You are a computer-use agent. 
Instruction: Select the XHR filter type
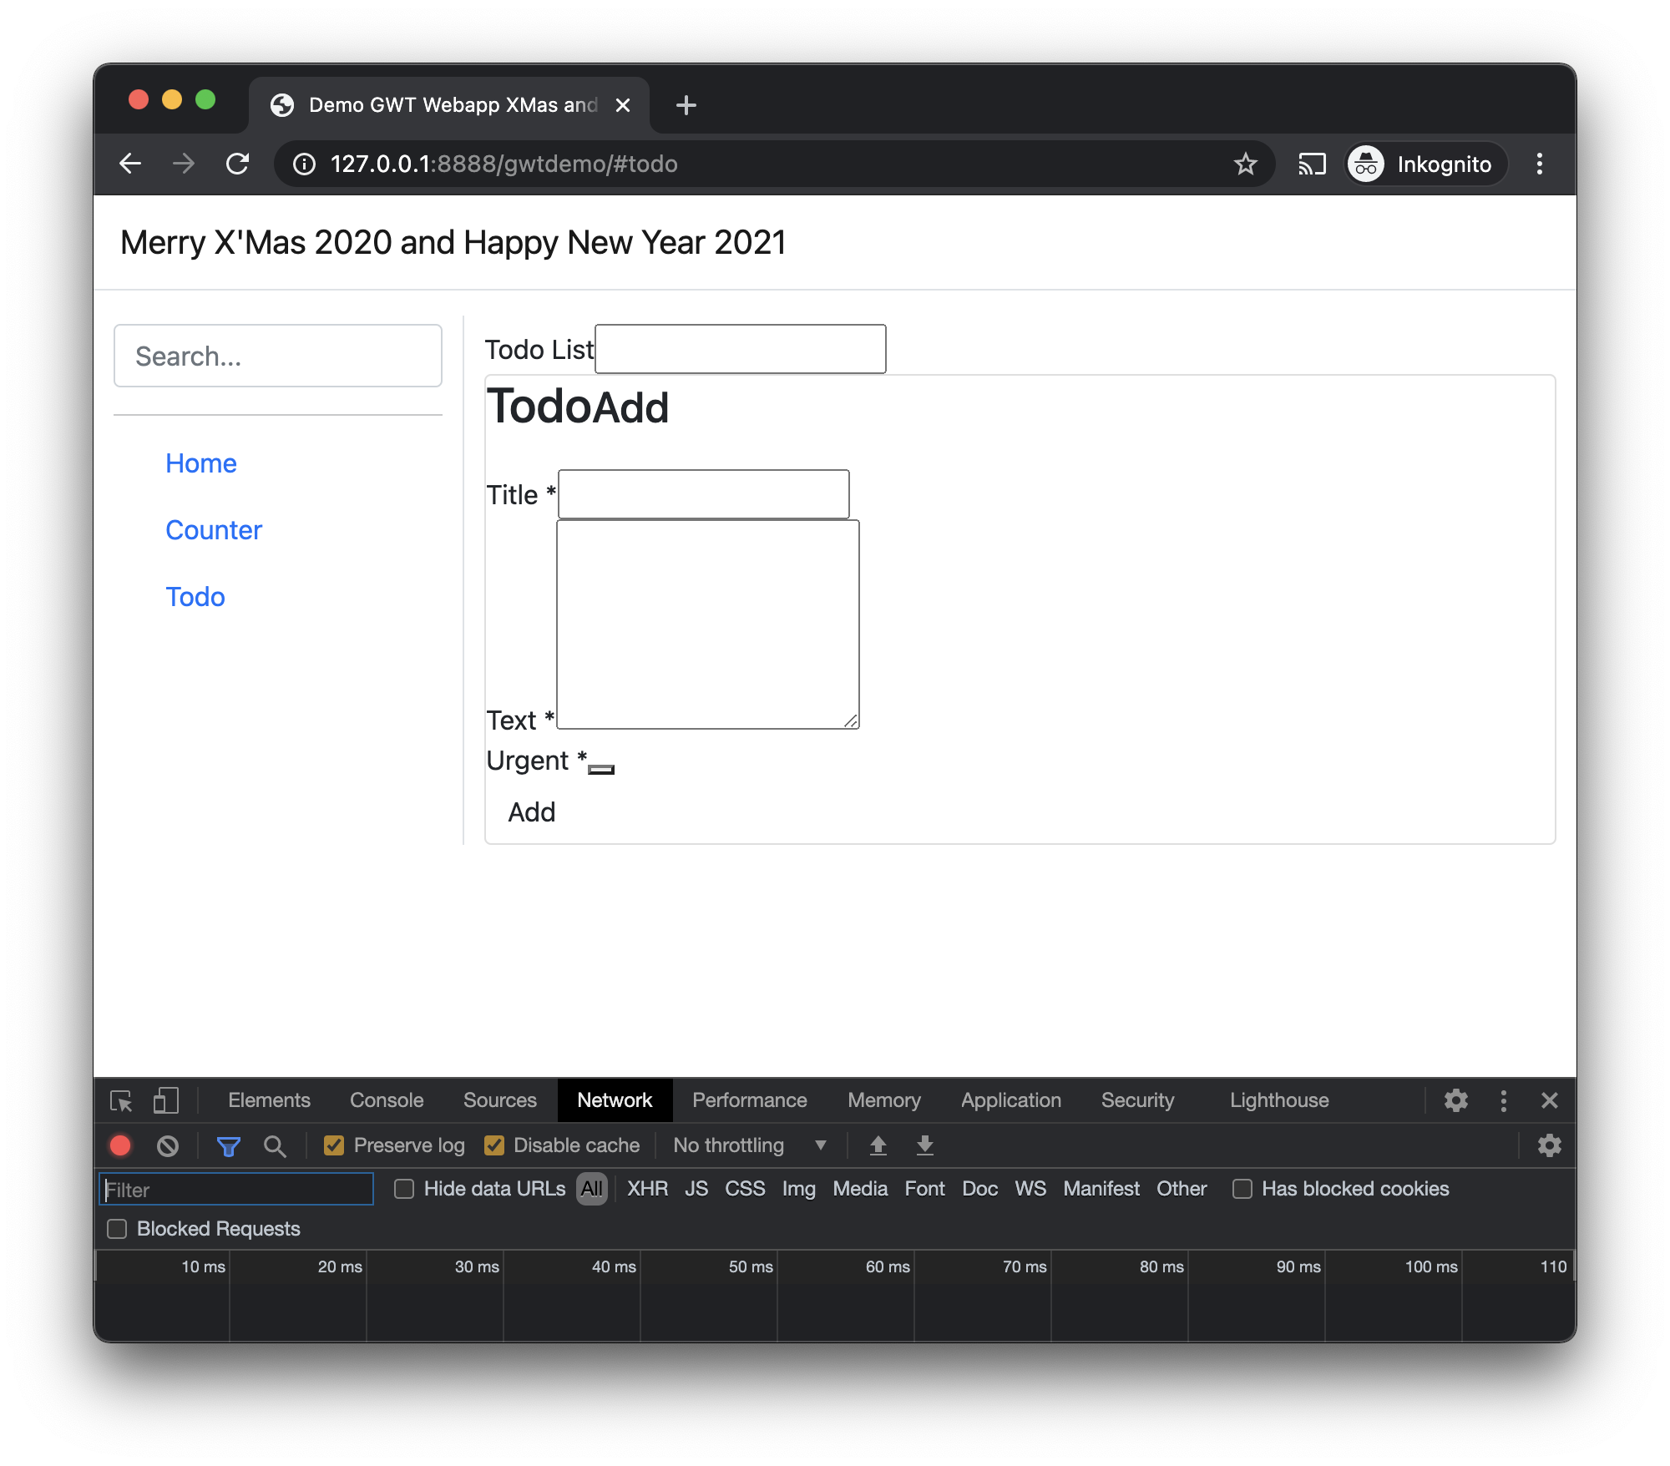tap(647, 1189)
